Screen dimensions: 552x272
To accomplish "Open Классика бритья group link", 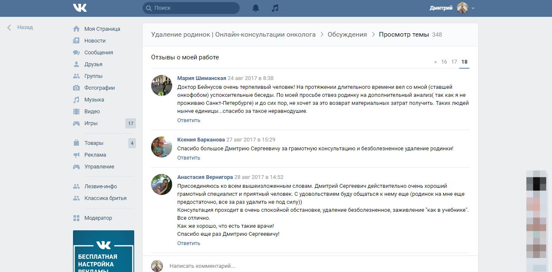I will [x=106, y=198].
